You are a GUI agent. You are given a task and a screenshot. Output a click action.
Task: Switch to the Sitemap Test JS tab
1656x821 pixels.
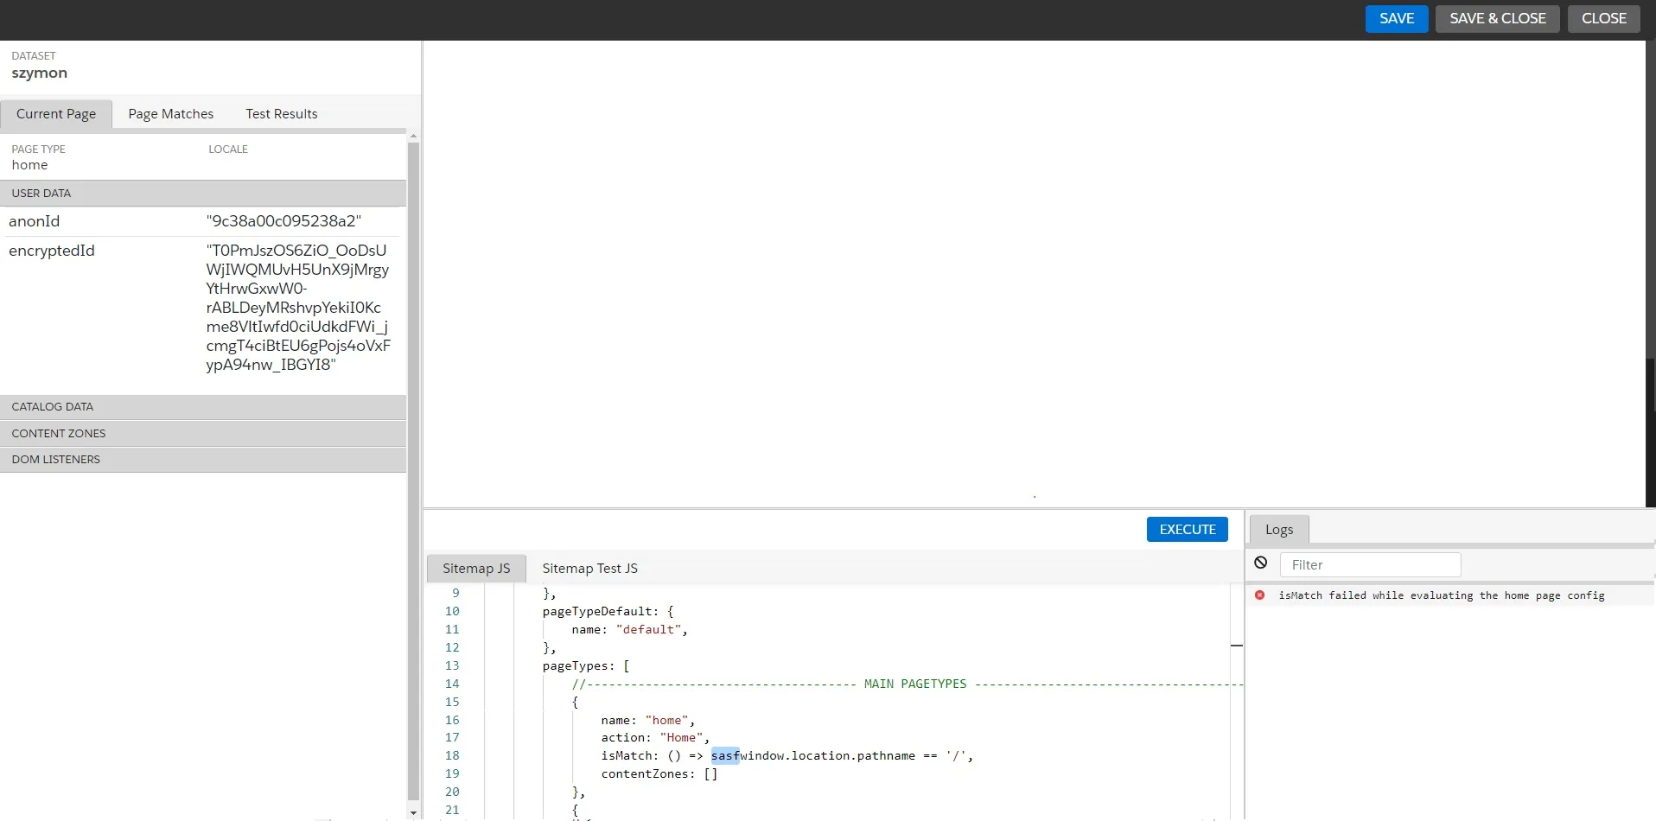[589, 569]
